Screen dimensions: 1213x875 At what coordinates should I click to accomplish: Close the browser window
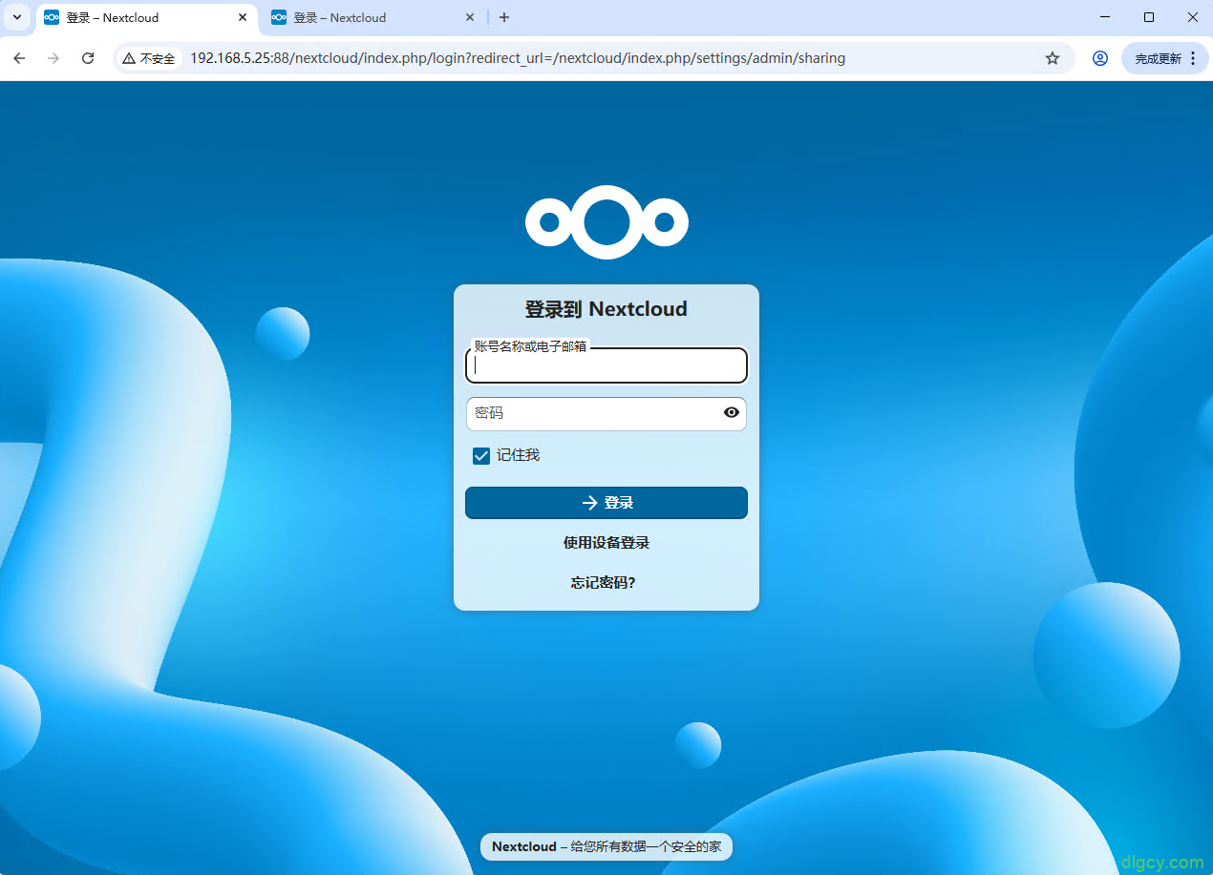coord(1192,17)
